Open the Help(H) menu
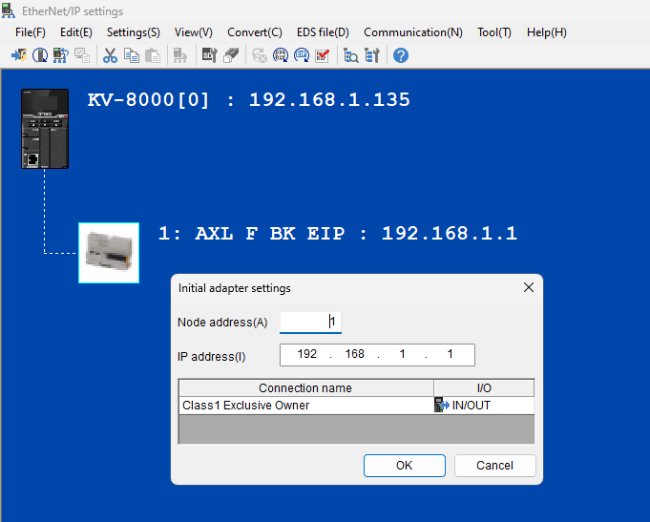Image resolution: width=650 pixels, height=522 pixels. (546, 32)
